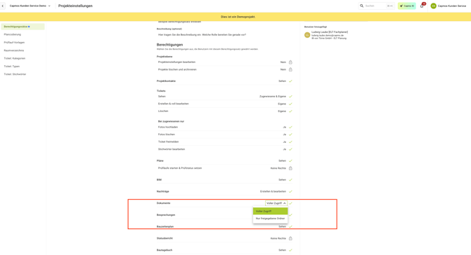Open Ticket: Typen in the sidebar
The image size is (471, 255).
[x=12, y=66]
